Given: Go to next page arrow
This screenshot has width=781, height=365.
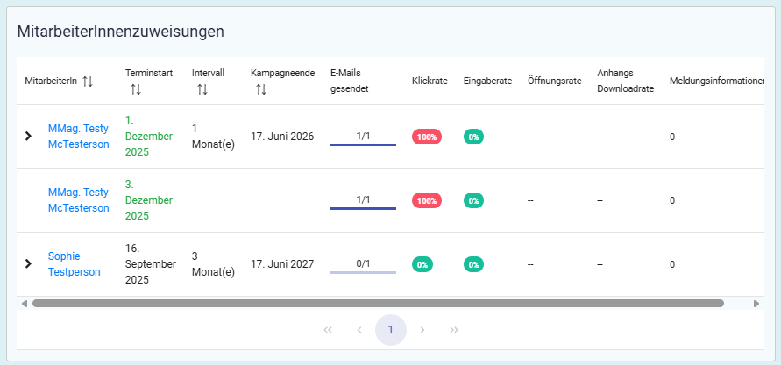Looking at the screenshot, I should (x=422, y=330).
